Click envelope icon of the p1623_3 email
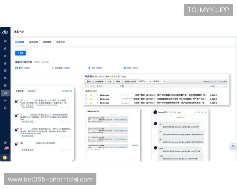Viewport: 237px width, 189px height. click(91, 95)
